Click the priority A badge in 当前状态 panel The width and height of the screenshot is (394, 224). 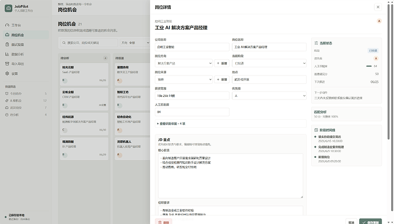point(376,59)
